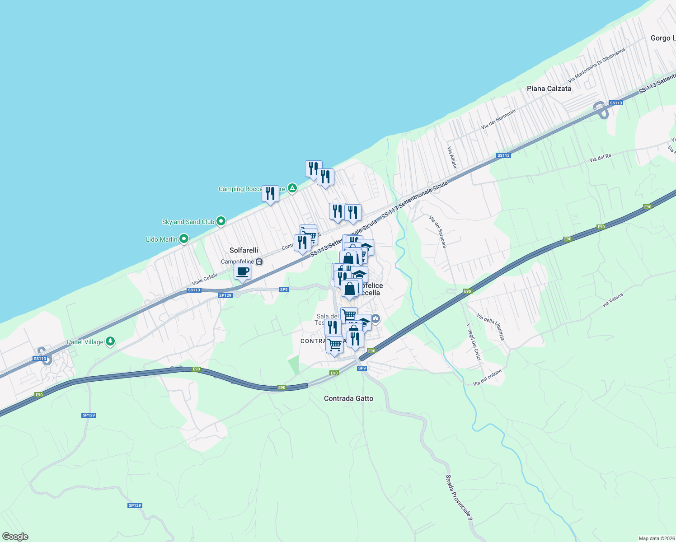Click the Contrada Gatto place label
This screenshot has height=542, width=676.
pos(348,398)
